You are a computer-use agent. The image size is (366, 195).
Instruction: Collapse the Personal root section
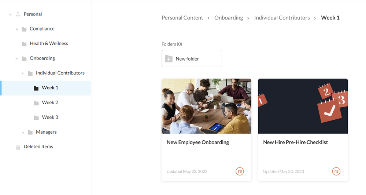(x=11, y=14)
